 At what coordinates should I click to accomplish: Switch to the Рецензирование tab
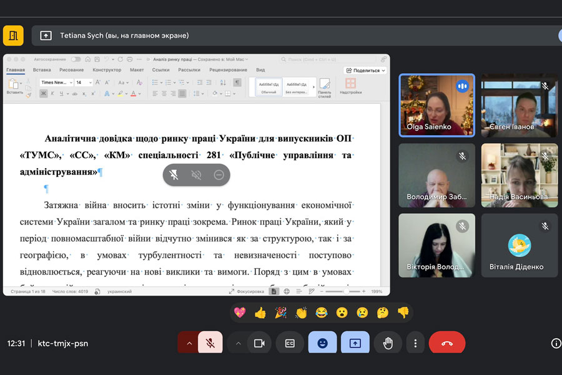[x=228, y=70]
